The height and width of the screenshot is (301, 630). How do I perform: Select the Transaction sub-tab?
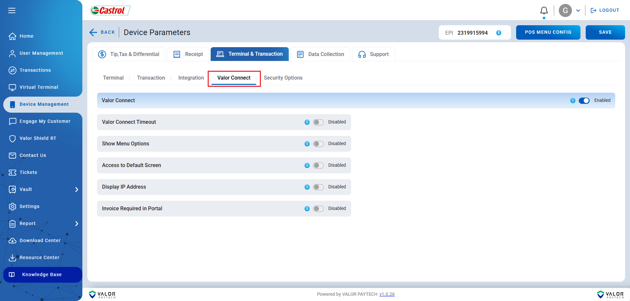point(151,78)
